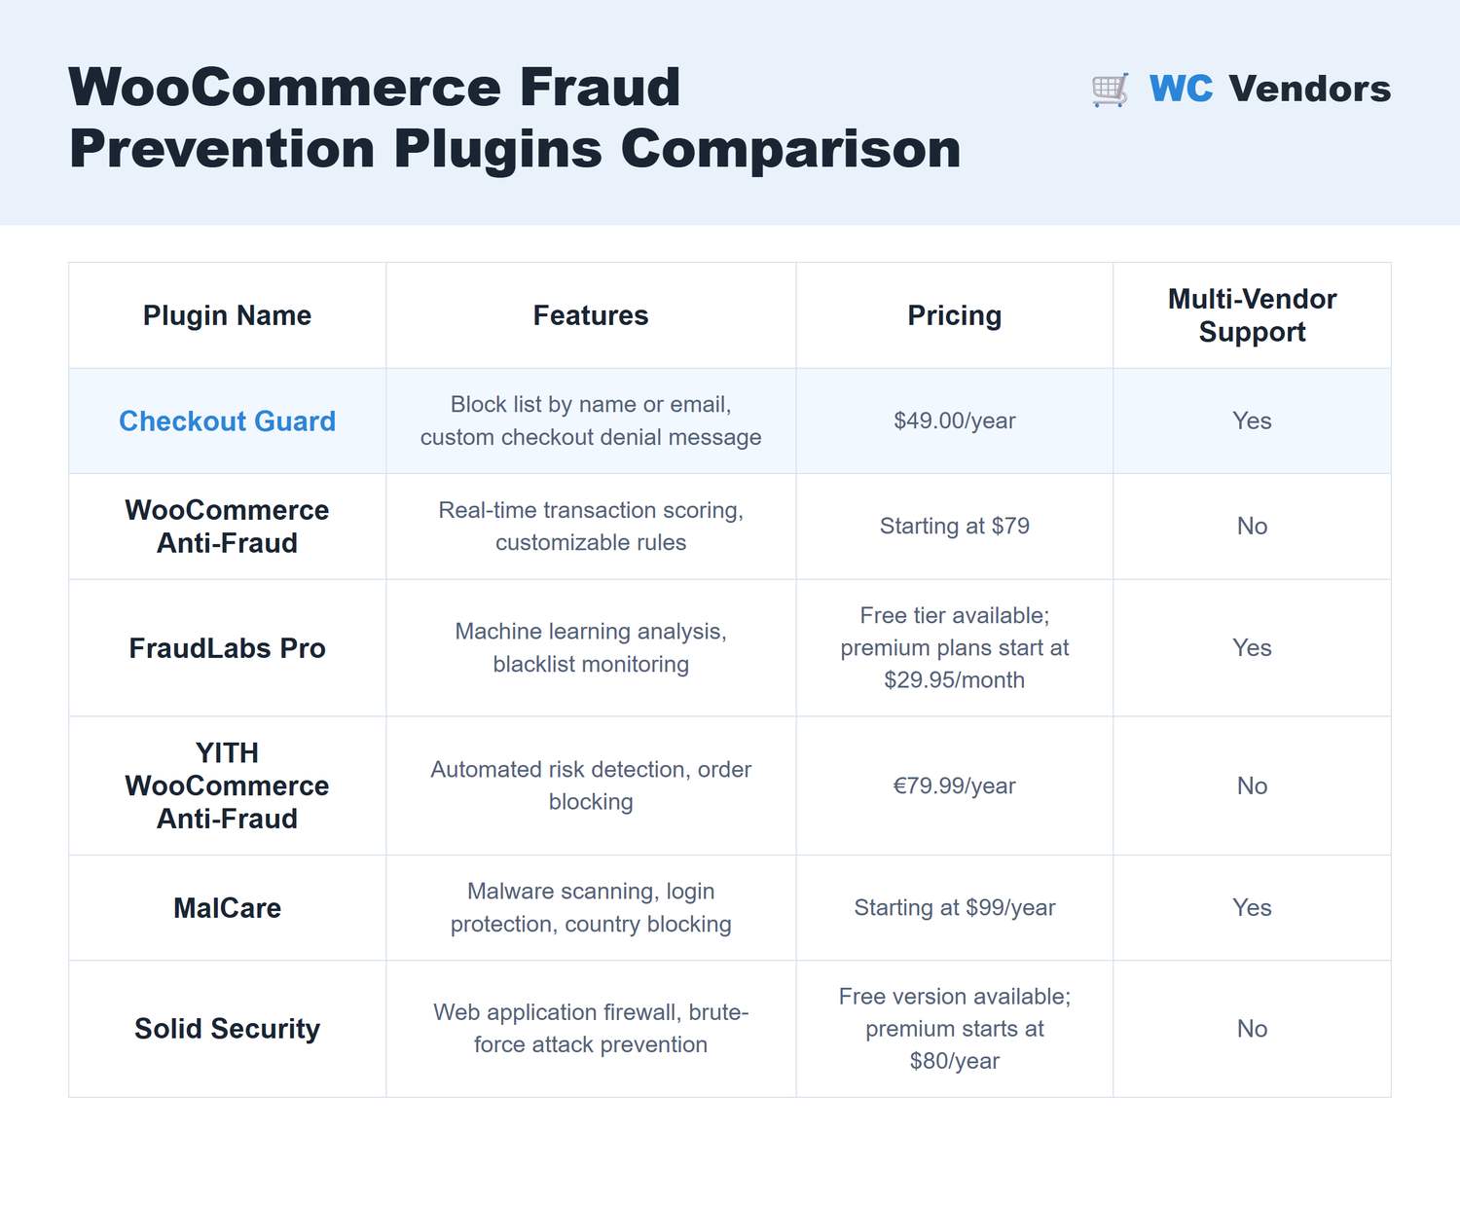The height and width of the screenshot is (1205, 1460).
Task: Click the MalCare plugin name cell
Action: click(227, 908)
